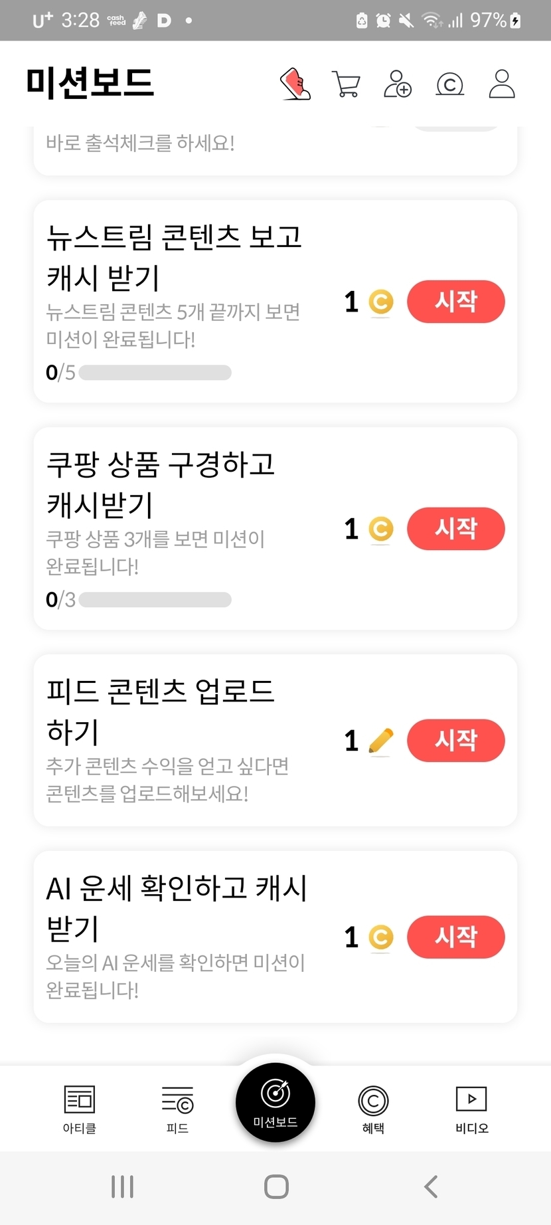Open the 혜택 tab
The height and width of the screenshot is (1225, 551).
click(x=373, y=1109)
